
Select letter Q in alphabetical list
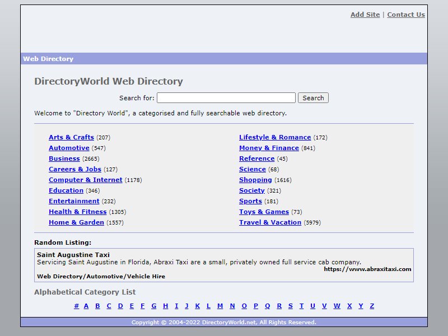tap(268, 306)
